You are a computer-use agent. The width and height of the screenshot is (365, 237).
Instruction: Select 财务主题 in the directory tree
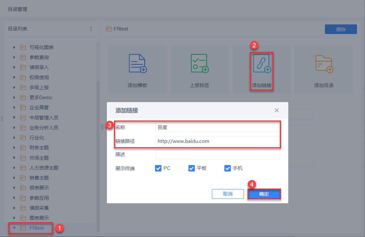click(x=39, y=148)
